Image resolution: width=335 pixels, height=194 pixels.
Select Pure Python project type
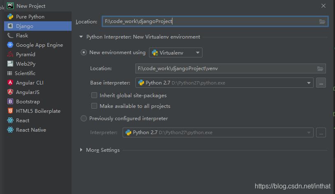point(38,16)
